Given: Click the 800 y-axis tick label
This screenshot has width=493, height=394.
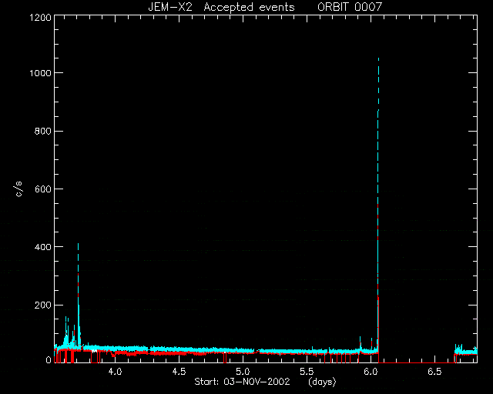Looking at the screenshot, I should (x=42, y=131).
